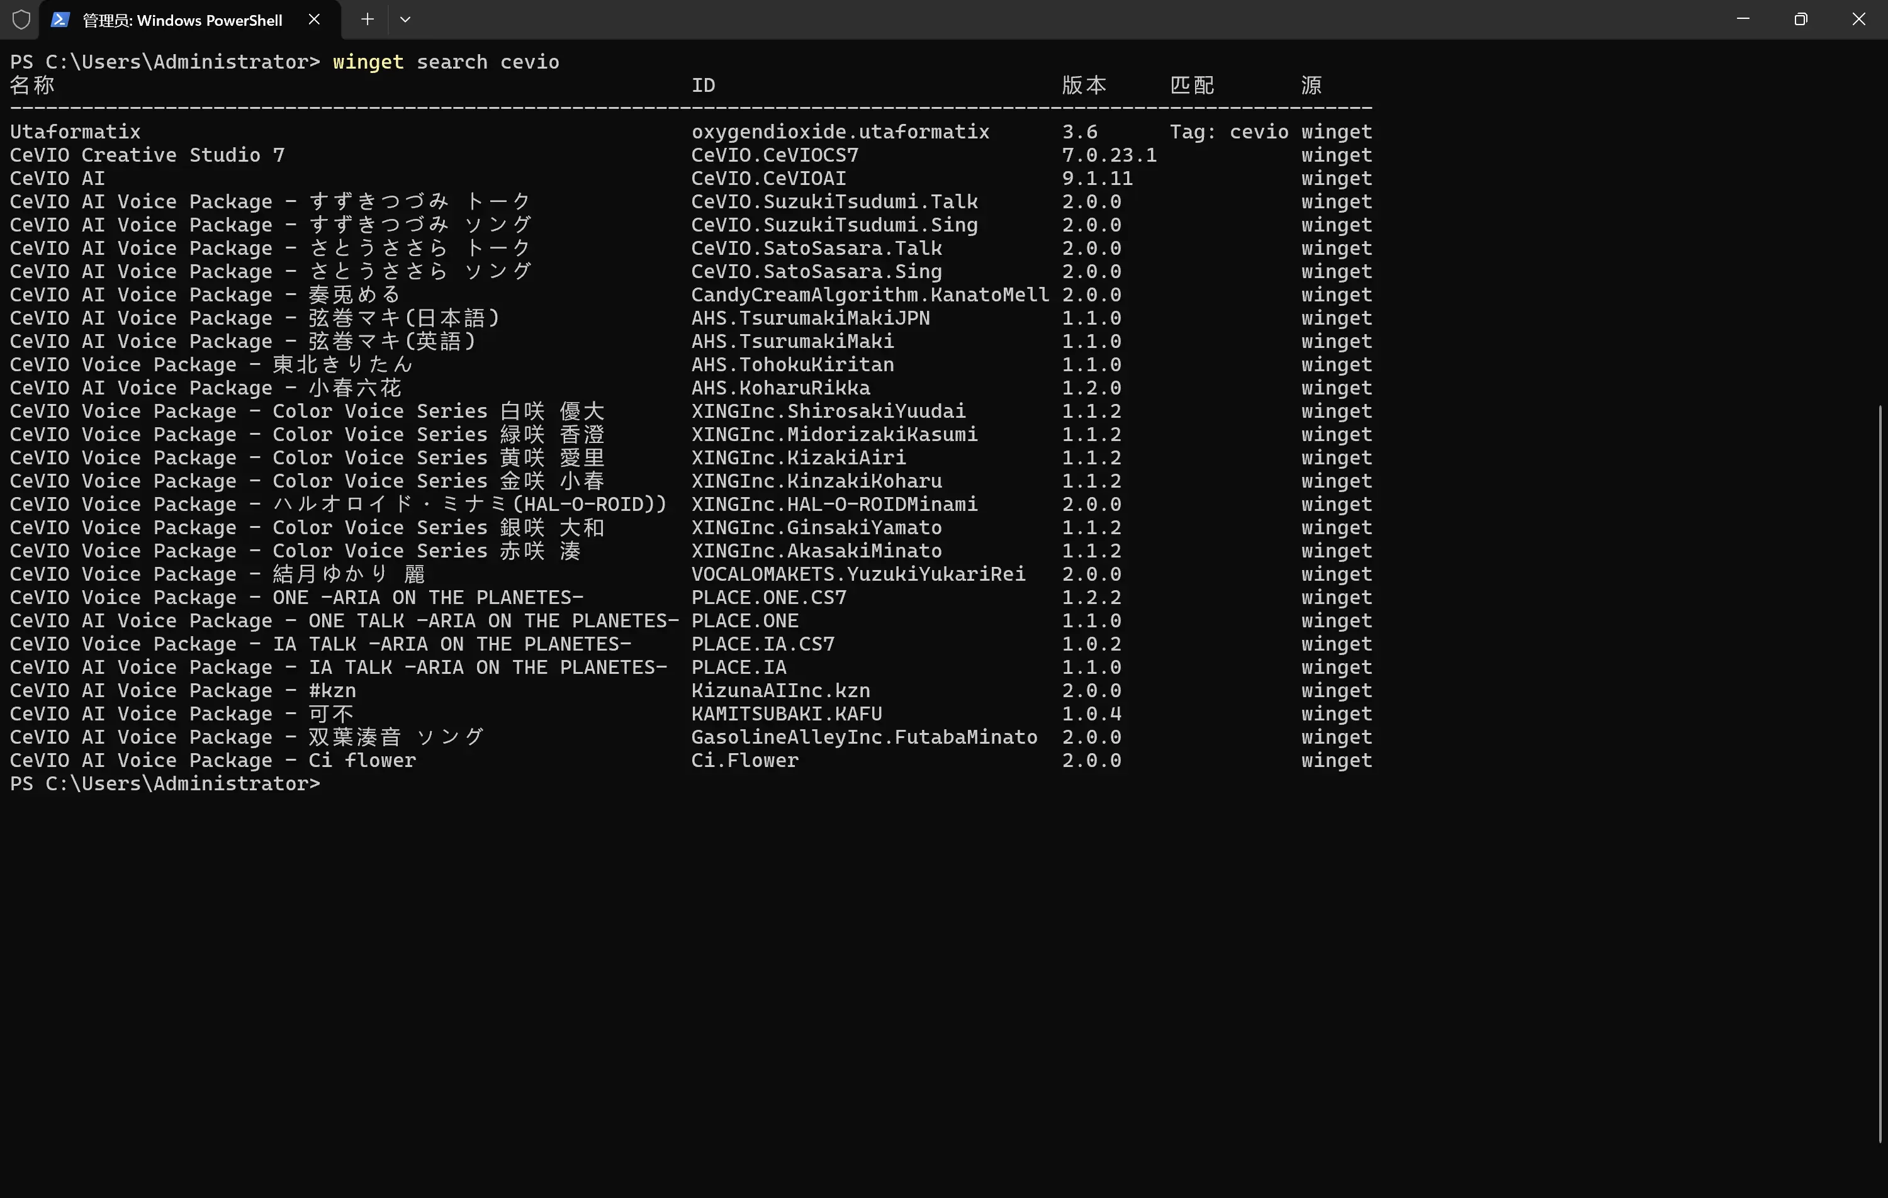Click the 匹配 column header

tap(1192, 85)
